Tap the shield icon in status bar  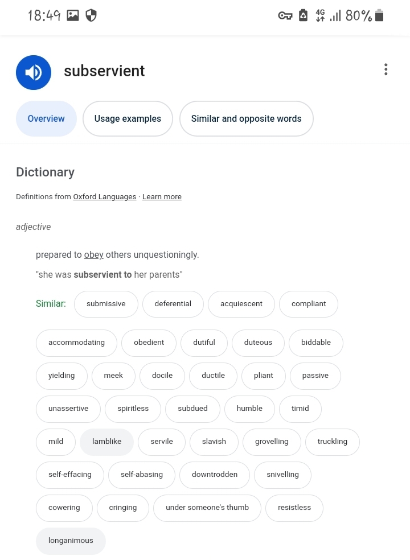pyautogui.click(x=91, y=15)
